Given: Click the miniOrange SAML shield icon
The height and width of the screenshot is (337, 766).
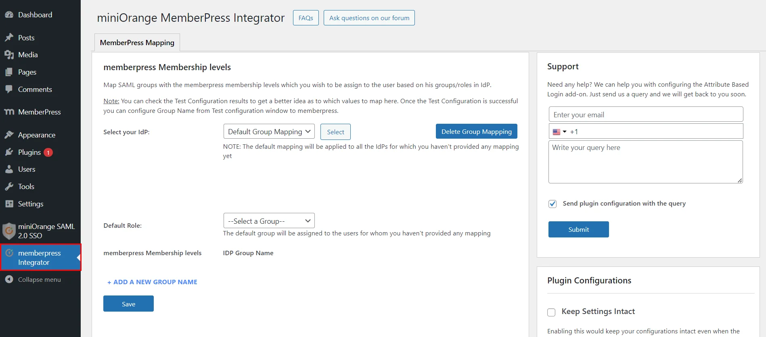Looking at the screenshot, I should [x=9, y=231].
